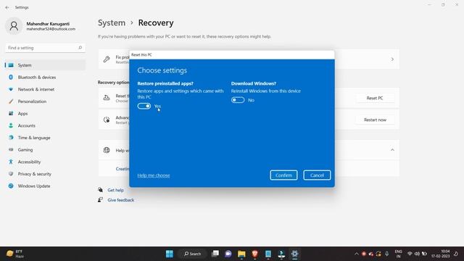Toggle Restore preinstalled apps switch

point(144,106)
